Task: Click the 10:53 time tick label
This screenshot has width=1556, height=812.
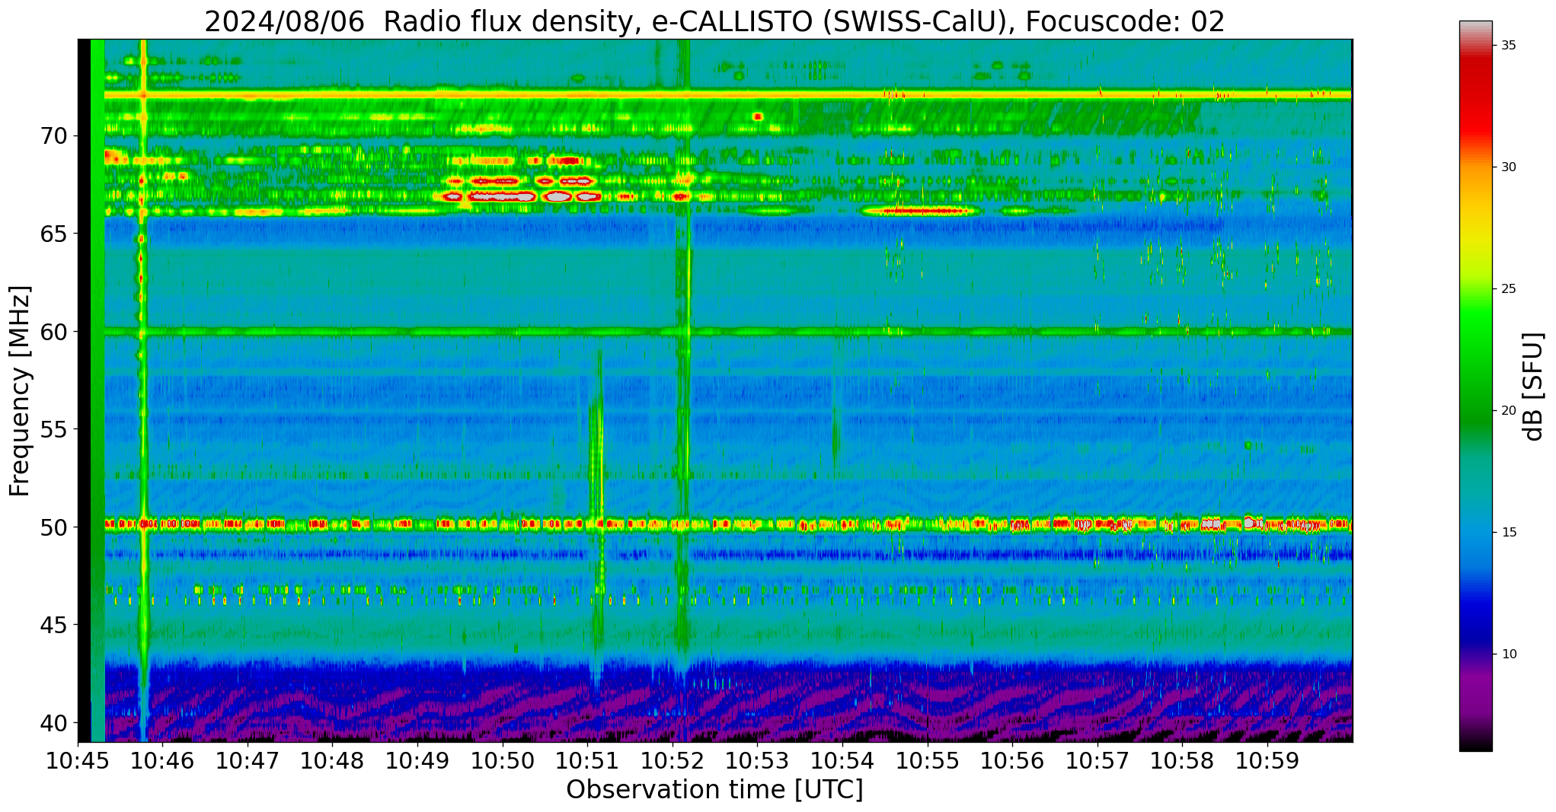Action: click(758, 760)
